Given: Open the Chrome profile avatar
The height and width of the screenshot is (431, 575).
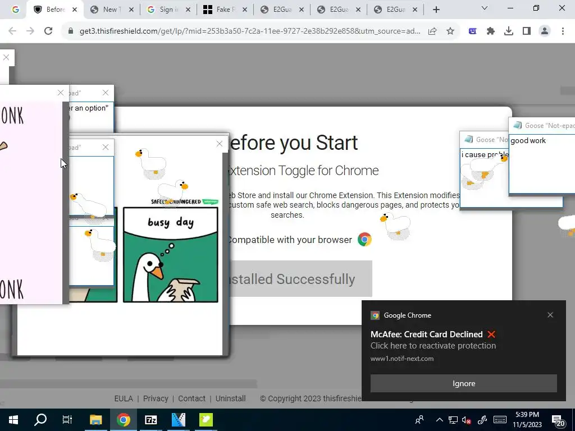Looking at the screenshot, I should click(x=545, y=31).
